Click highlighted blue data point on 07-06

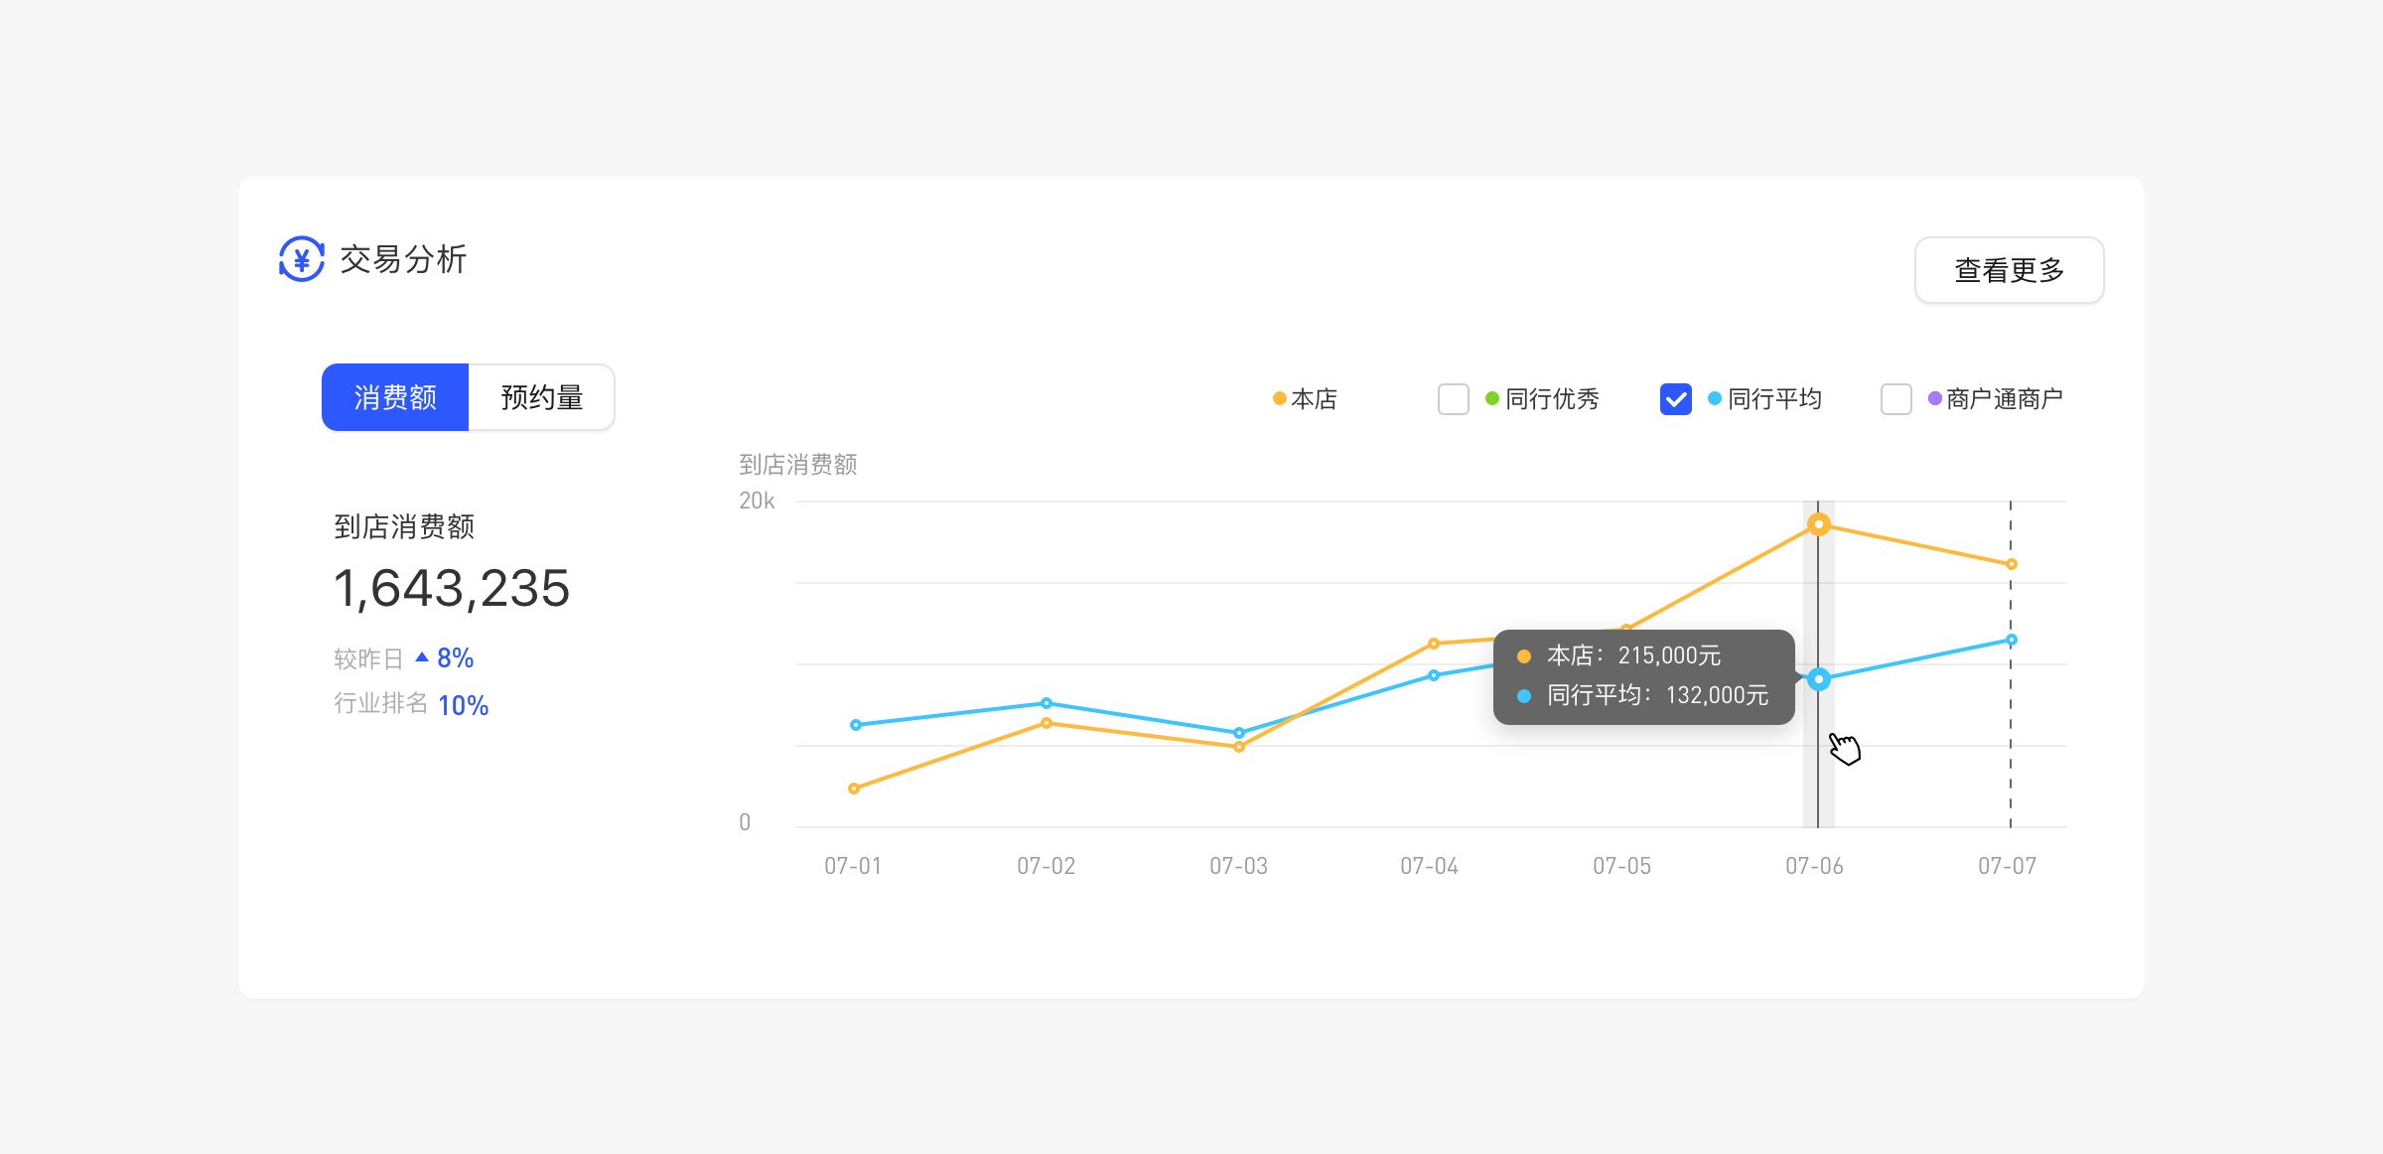[x=1818, y=679]
